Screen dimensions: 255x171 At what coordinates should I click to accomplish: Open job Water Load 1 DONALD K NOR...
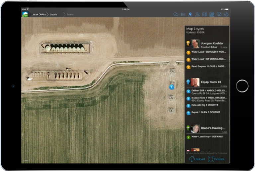pos(209,52)
